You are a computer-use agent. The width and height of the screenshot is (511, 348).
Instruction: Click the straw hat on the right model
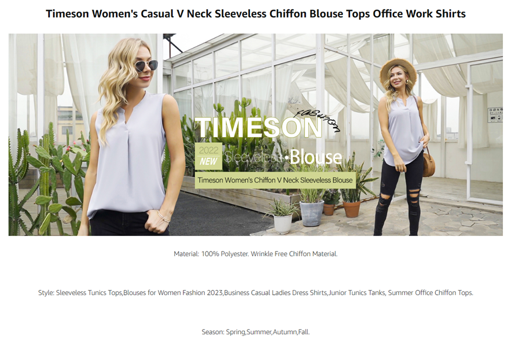(x=398, y=71)
